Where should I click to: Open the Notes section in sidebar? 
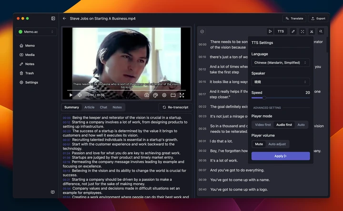[27, 64]
